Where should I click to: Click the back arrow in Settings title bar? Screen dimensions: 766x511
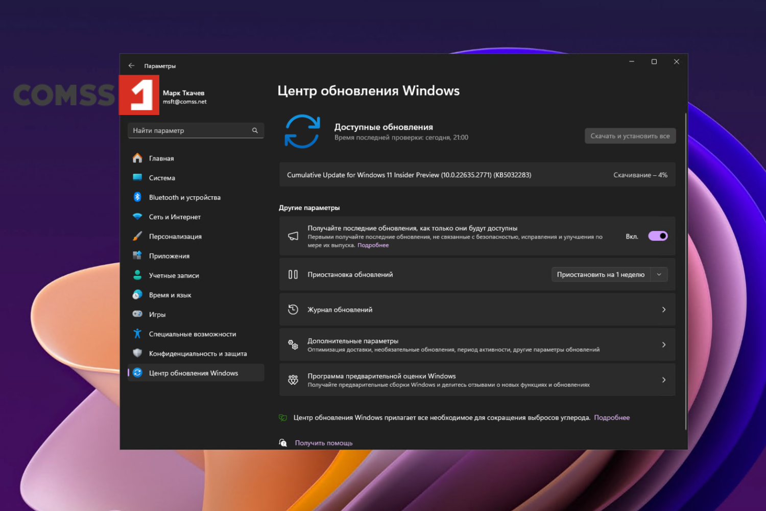pyautogui.click(x=131, y=66)
